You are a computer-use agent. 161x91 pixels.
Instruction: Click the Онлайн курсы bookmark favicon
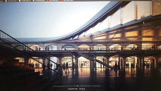(20, 1)
